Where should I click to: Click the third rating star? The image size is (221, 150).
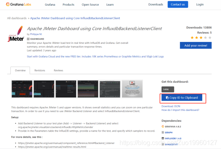[x=201, y=37]
